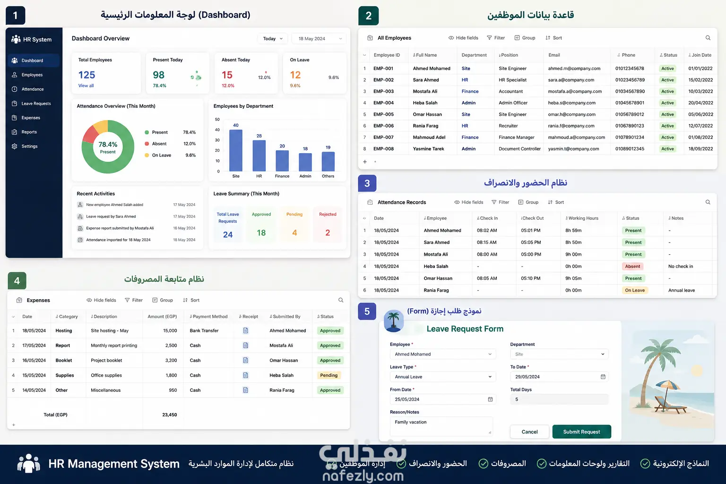Open Dashboard in the HR sidebar

coord(33,60)
